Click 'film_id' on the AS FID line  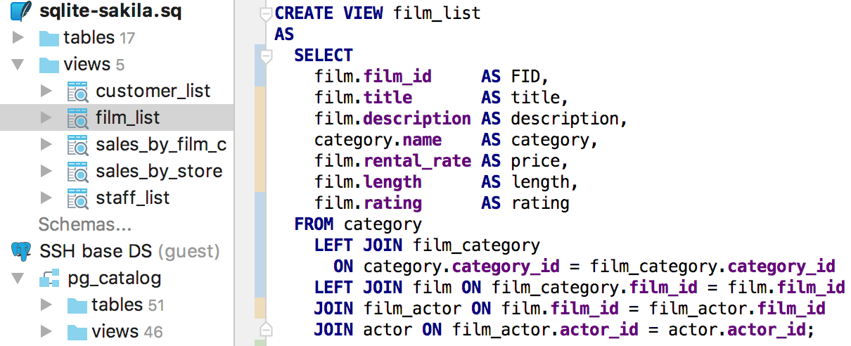[397, 77]
